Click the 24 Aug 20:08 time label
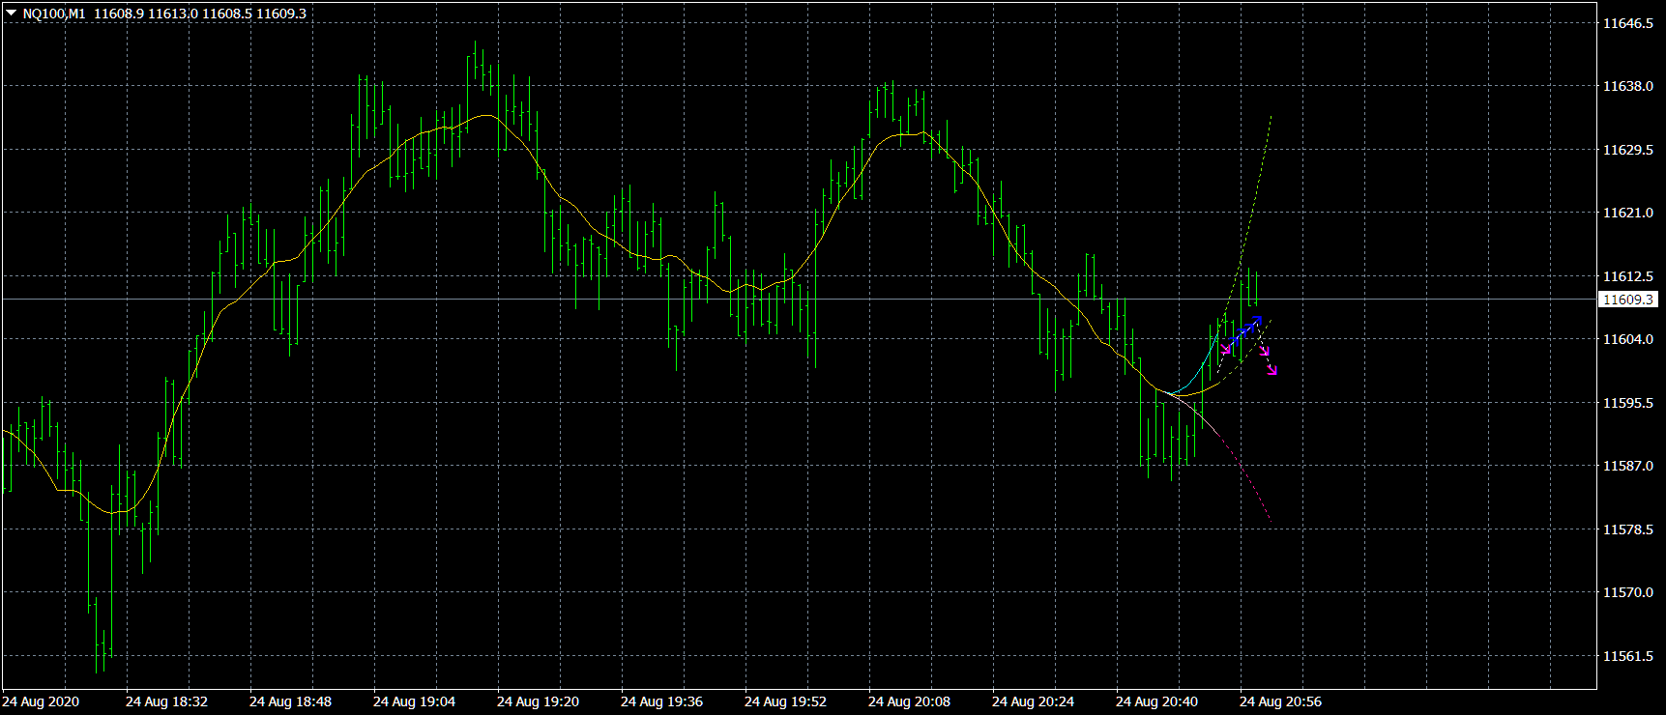The height and width of the screenshot is (715, 1666). 909,701
